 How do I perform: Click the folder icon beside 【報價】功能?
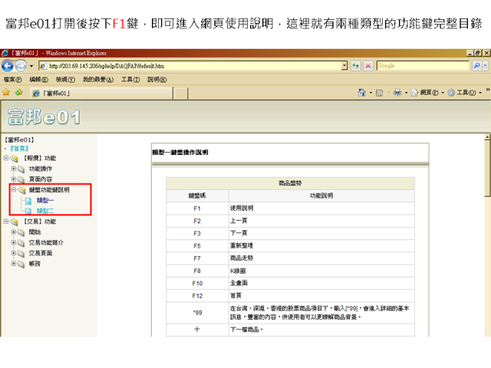[x=15, y=159]
